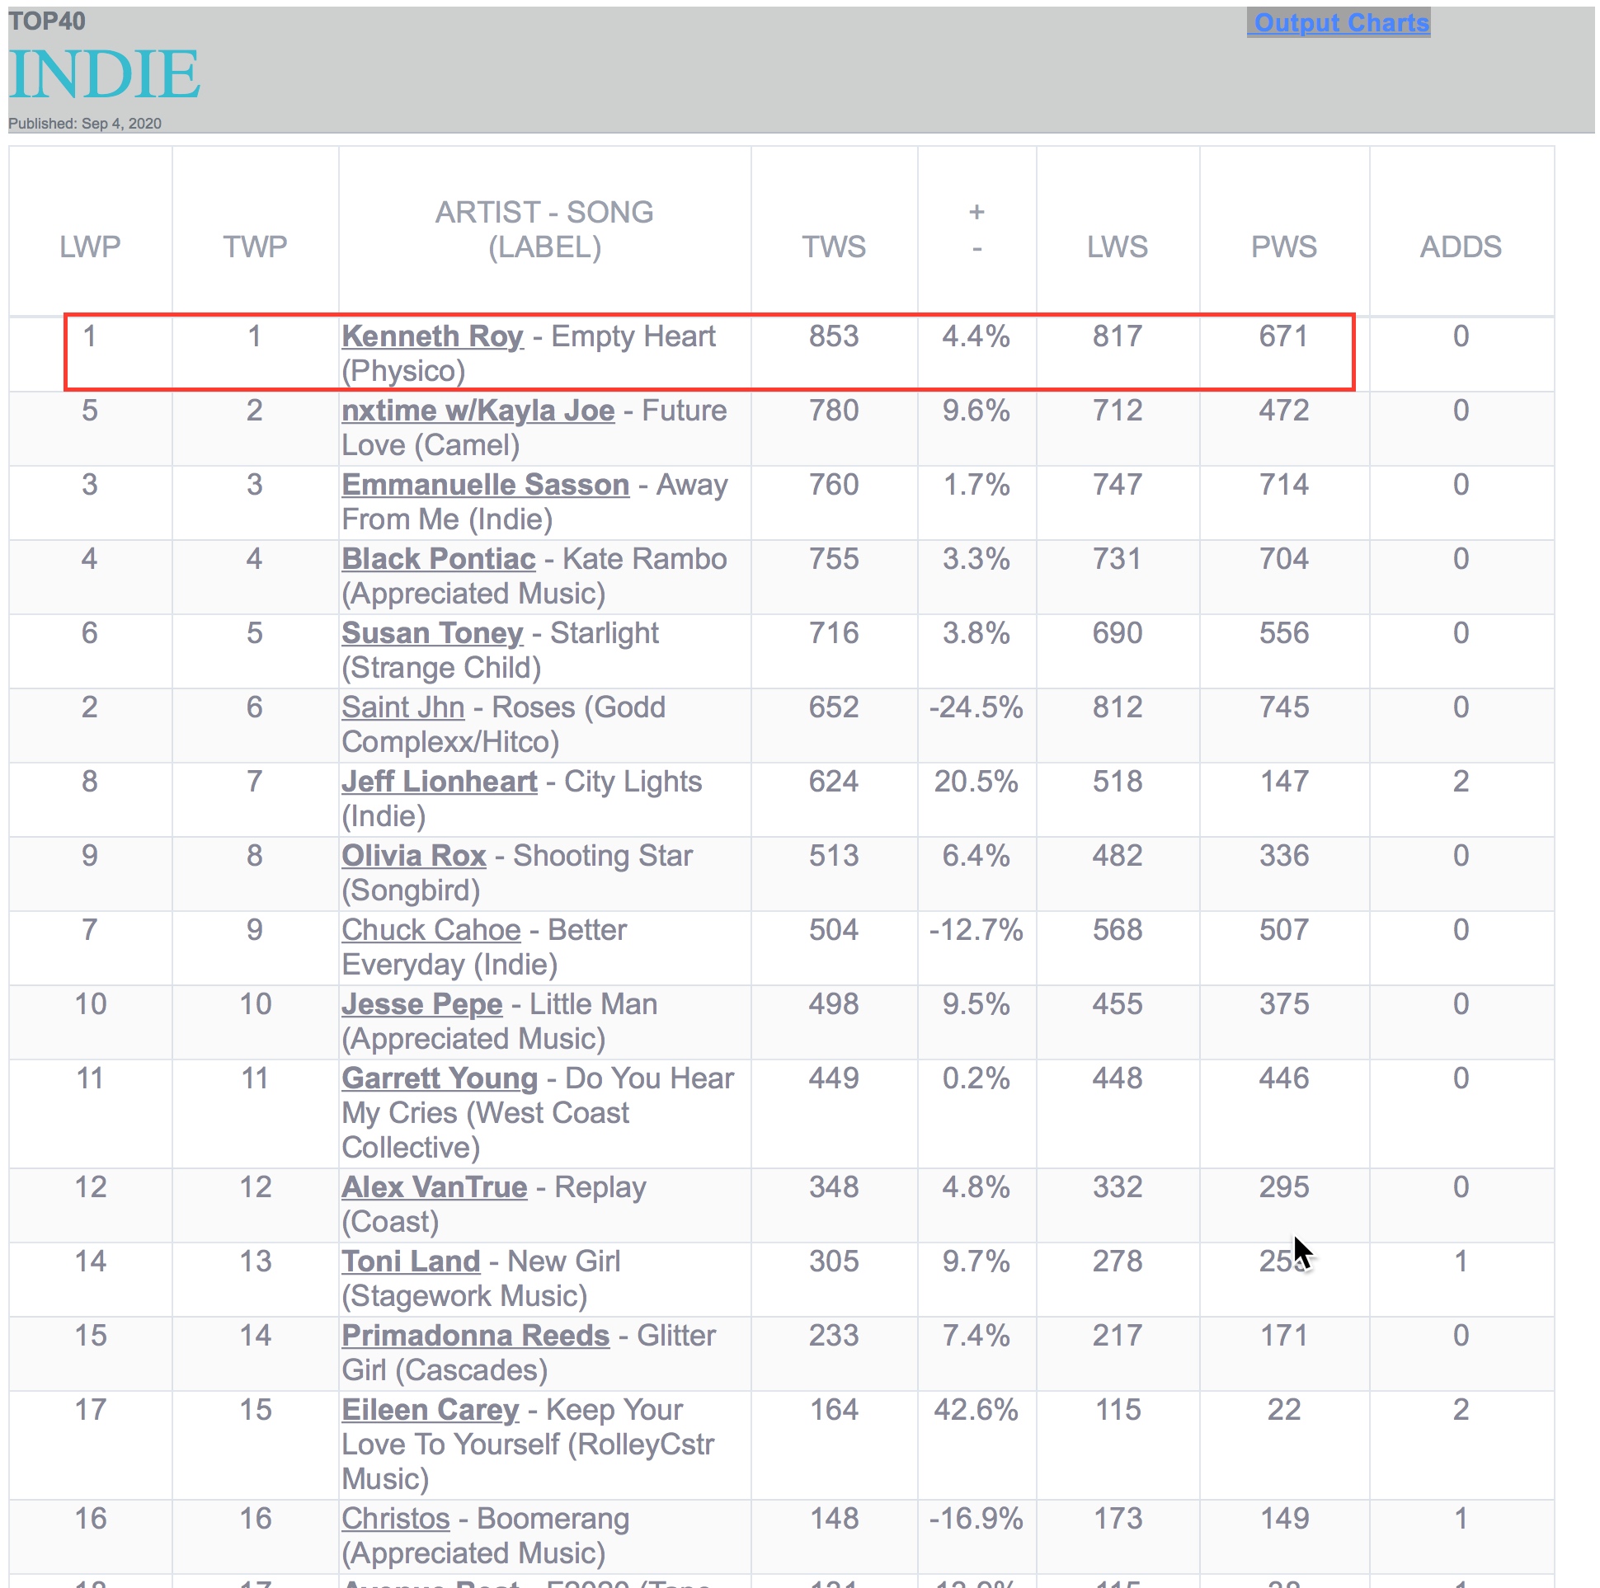This screenshot has width=1600, height=1588.
Task: Click the Black Pontiac link
Action: coord(438,559)
